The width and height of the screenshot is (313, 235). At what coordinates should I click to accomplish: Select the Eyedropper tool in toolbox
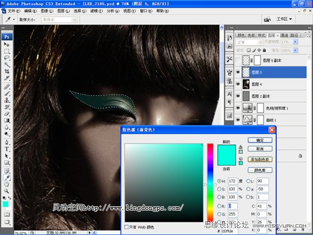pyautogui.click(x=7, y=178)
